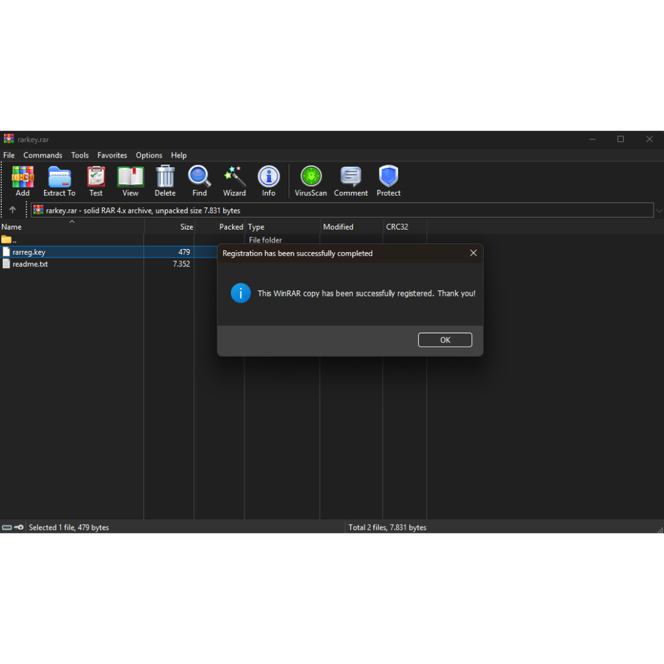Click the successfully registered message text
This screenshot has height=664, width=664.
point(366,294)
